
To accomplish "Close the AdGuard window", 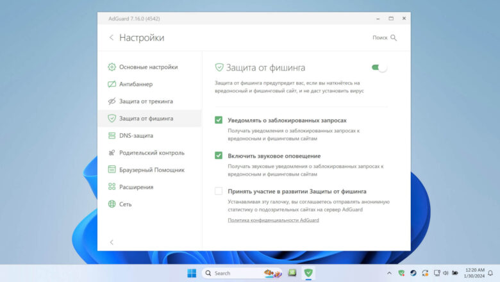I will (x=404, y=19).
